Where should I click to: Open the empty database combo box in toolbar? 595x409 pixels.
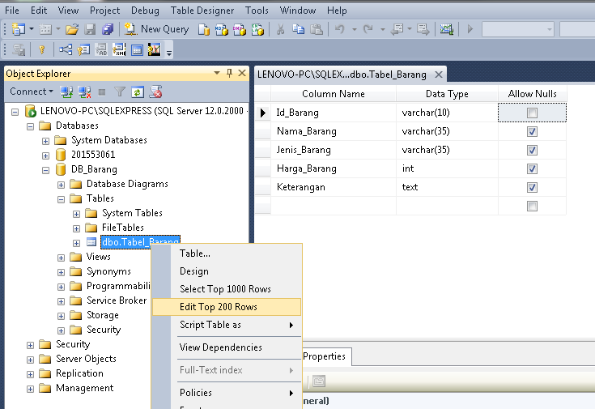[518, 29]
